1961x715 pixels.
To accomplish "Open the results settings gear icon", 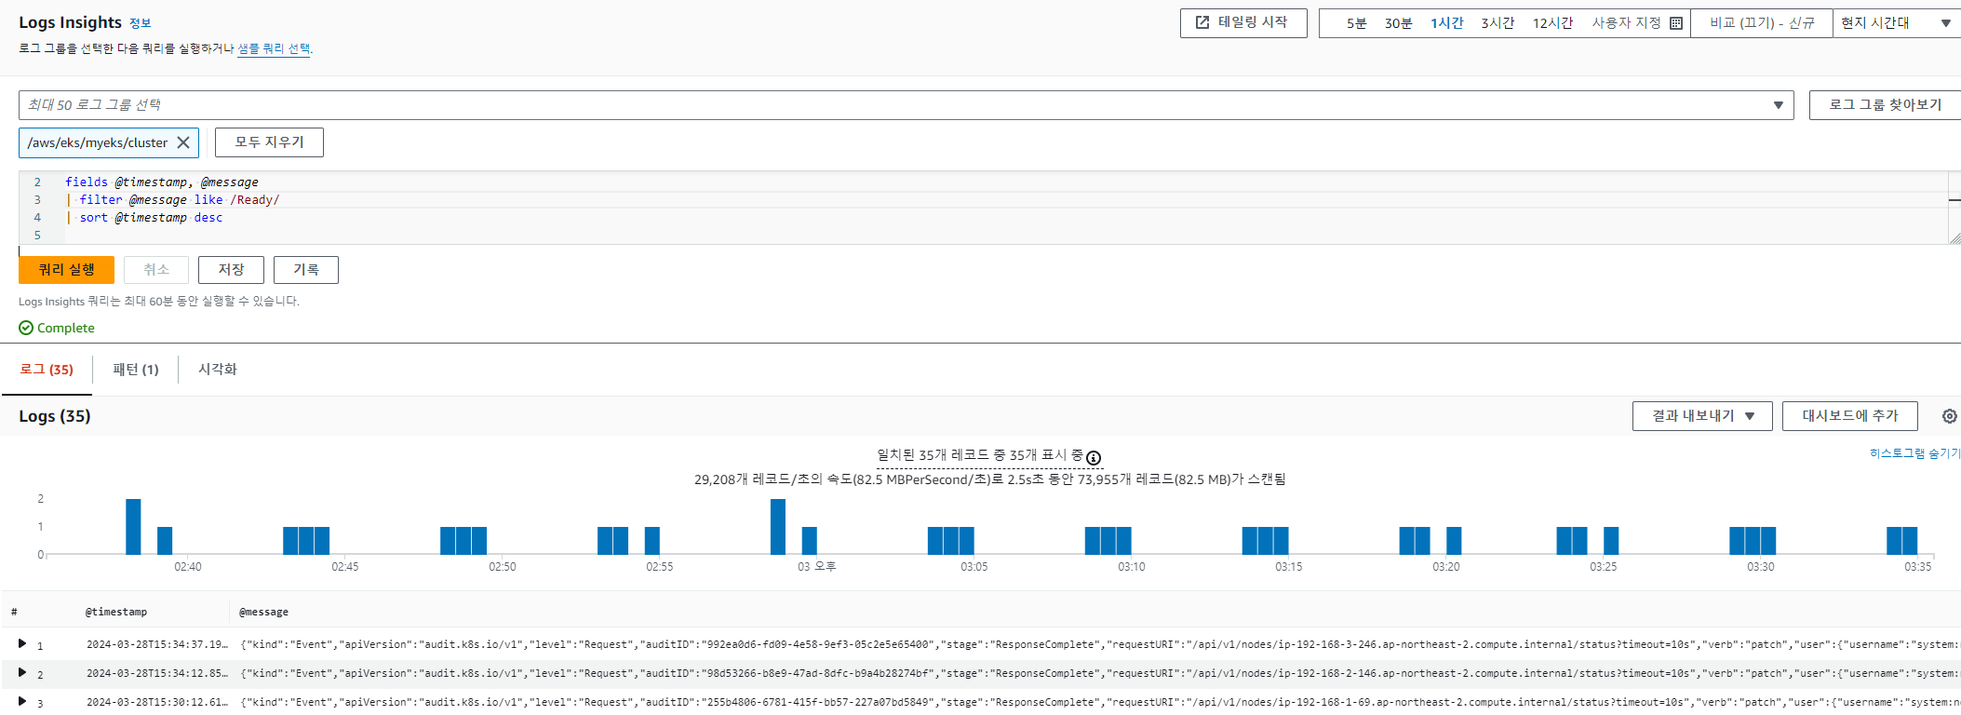I will (x=1950, y=416).
